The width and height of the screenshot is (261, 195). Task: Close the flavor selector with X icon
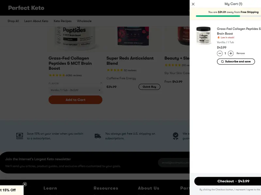(101, 83)
